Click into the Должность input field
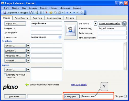Image resolution: width=129 pixels, height=101 pixels. 46,28
